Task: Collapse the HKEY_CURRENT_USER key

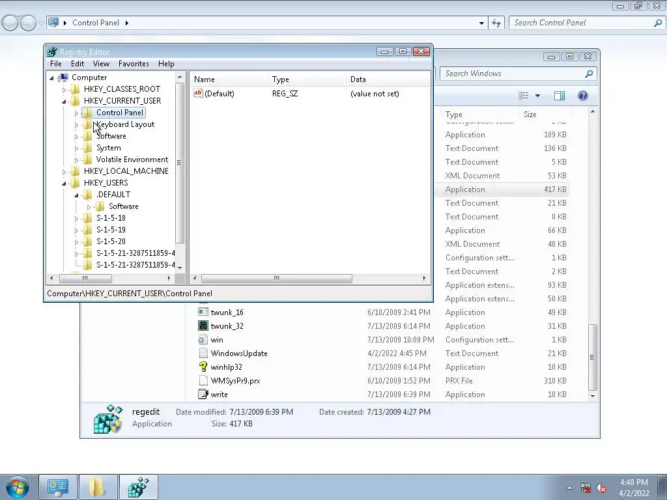Action: [64, 101]
